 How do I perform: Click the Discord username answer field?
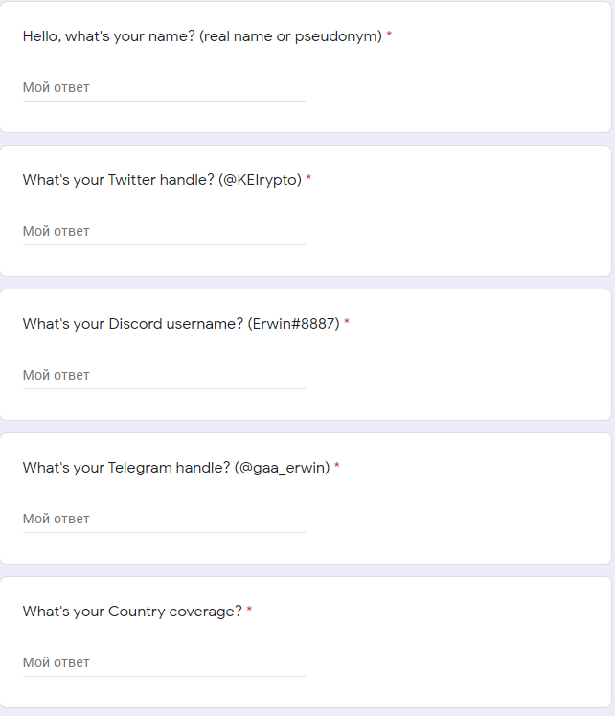click(x=164, y=375)
